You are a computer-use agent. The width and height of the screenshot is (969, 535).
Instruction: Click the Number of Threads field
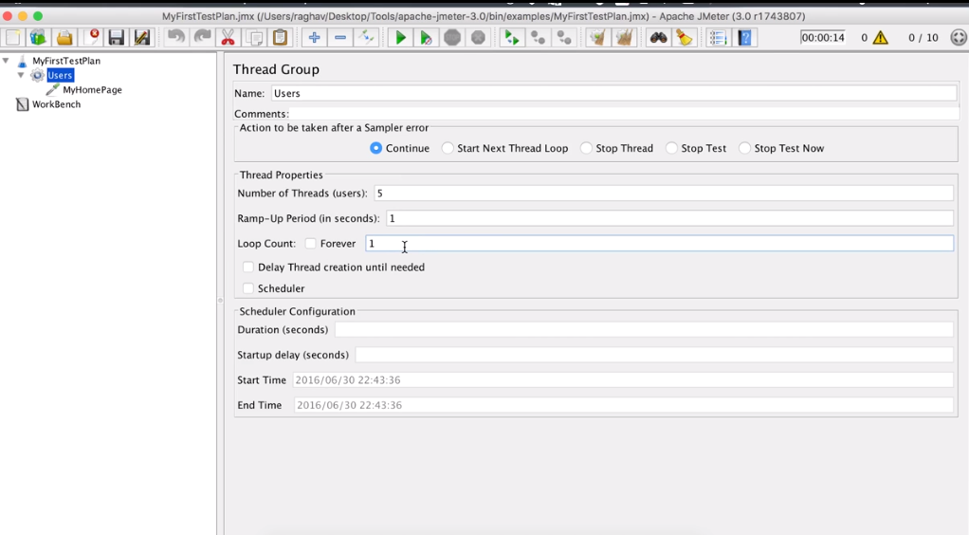(663, 194)
